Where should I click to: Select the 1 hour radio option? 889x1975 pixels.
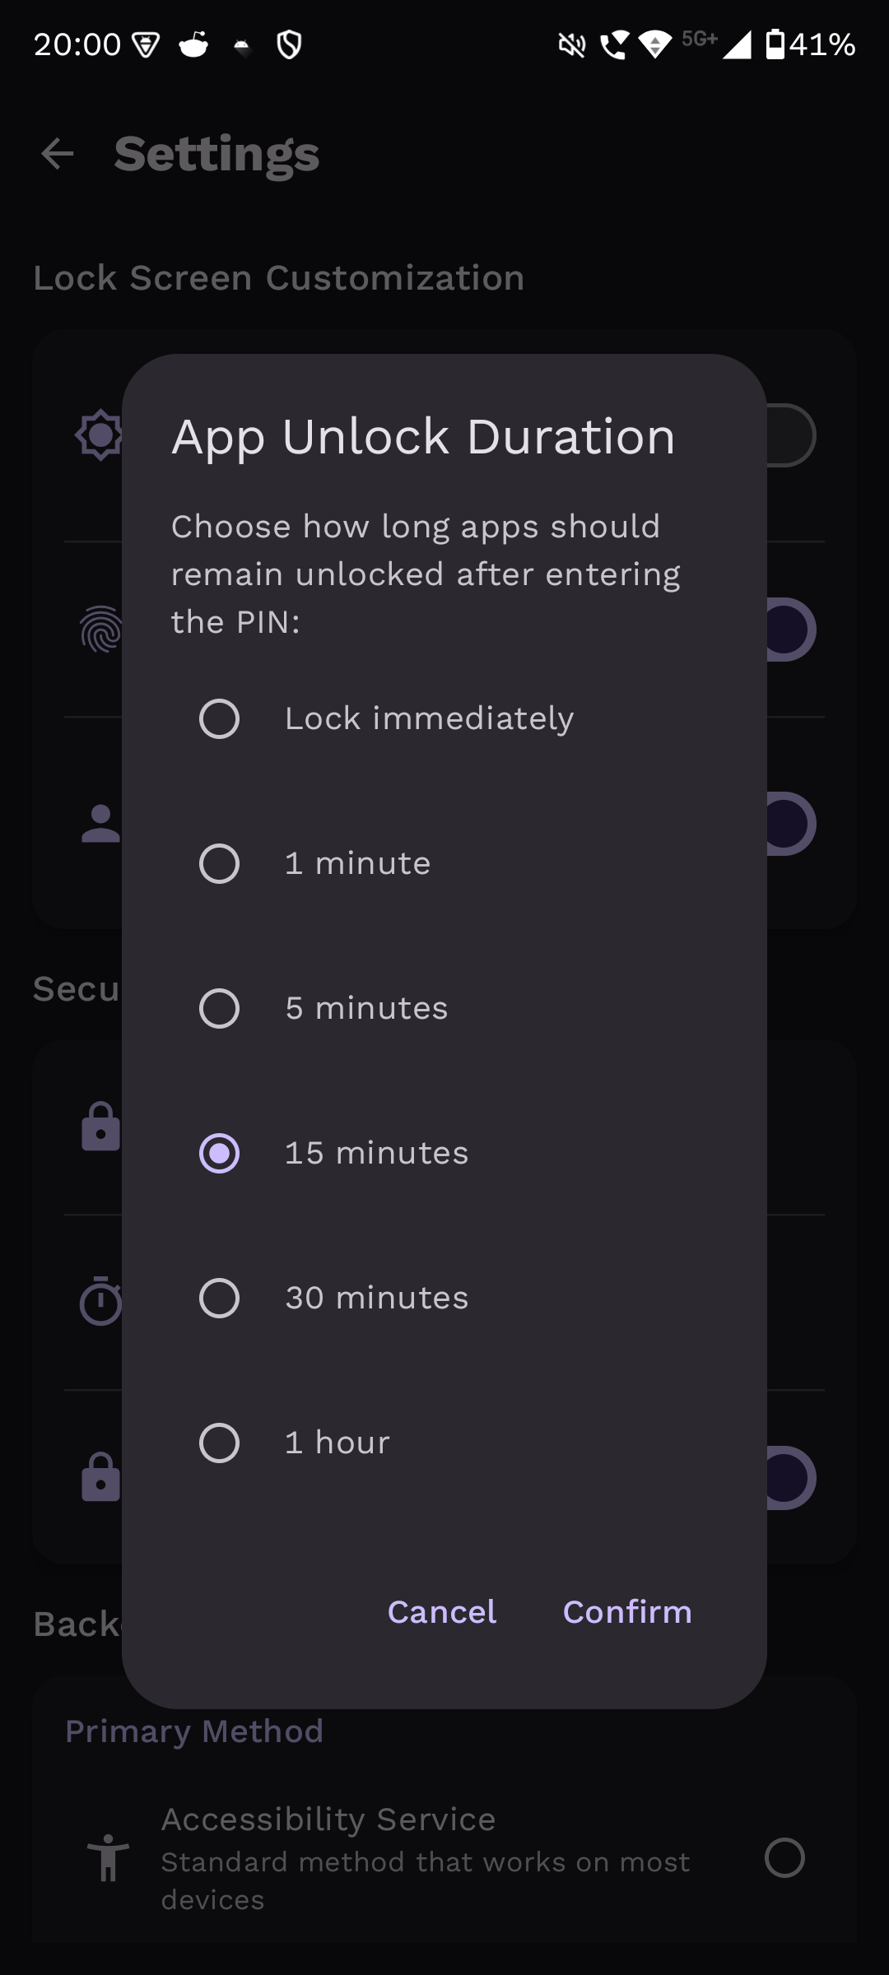pos(220,1443)
